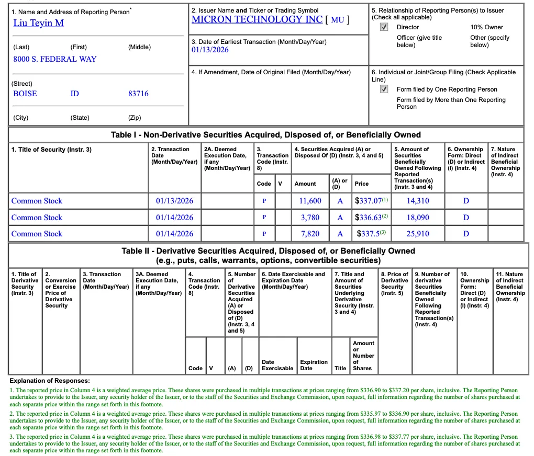Click footnote marker (3) beside $337.5

point(383,232)
